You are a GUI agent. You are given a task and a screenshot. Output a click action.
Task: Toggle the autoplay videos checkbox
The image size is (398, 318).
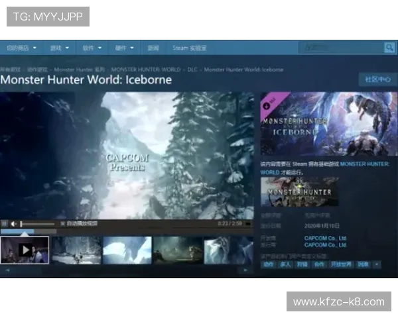[62, 224]
